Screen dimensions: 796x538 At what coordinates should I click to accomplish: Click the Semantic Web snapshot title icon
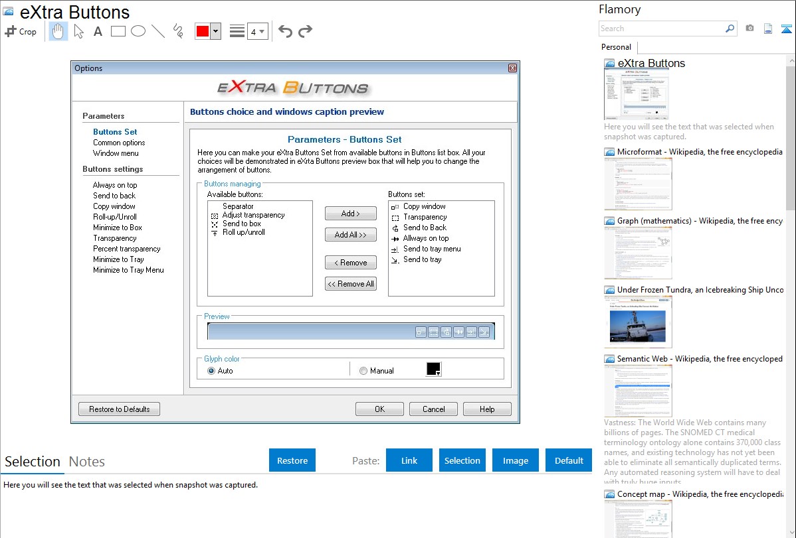(610, 359)
